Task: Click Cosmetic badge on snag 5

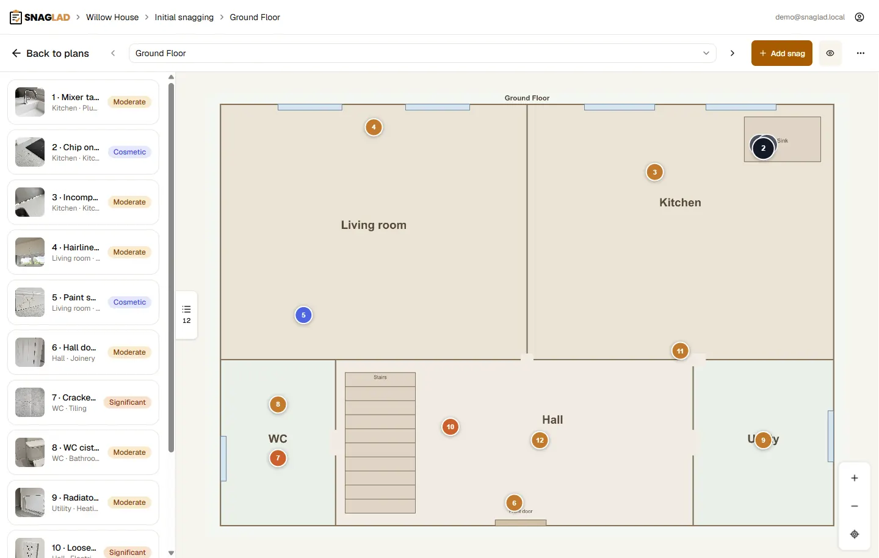Action: click(129, 302)
